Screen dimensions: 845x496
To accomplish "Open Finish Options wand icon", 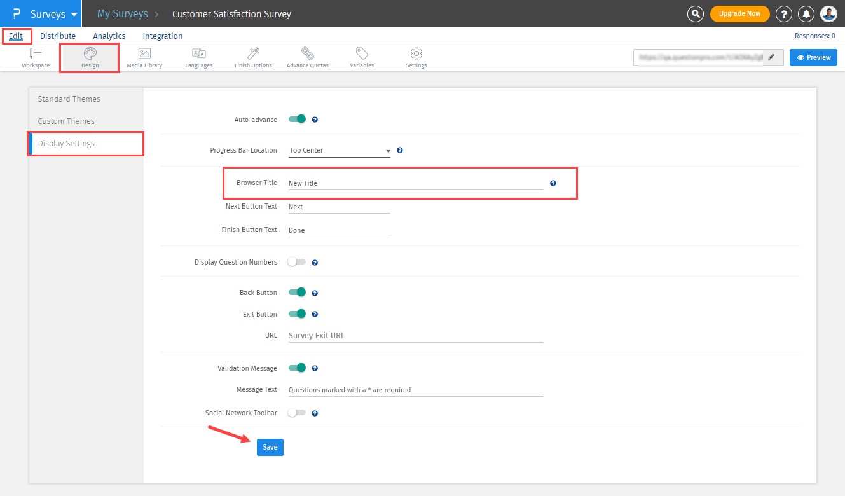I will (x=253, y=54).
